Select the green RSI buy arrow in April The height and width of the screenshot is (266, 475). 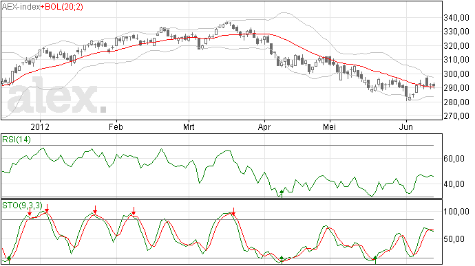point(282,194)
